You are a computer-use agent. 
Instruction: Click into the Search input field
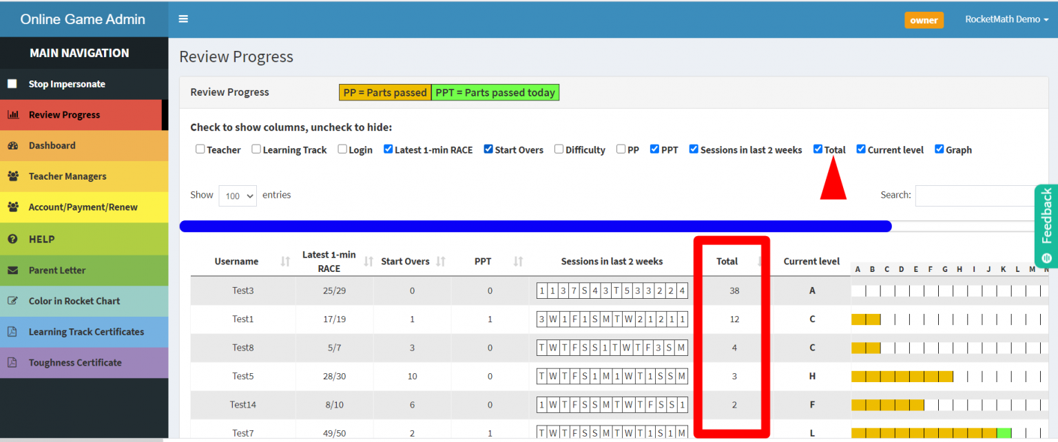[x=978, y=196]
